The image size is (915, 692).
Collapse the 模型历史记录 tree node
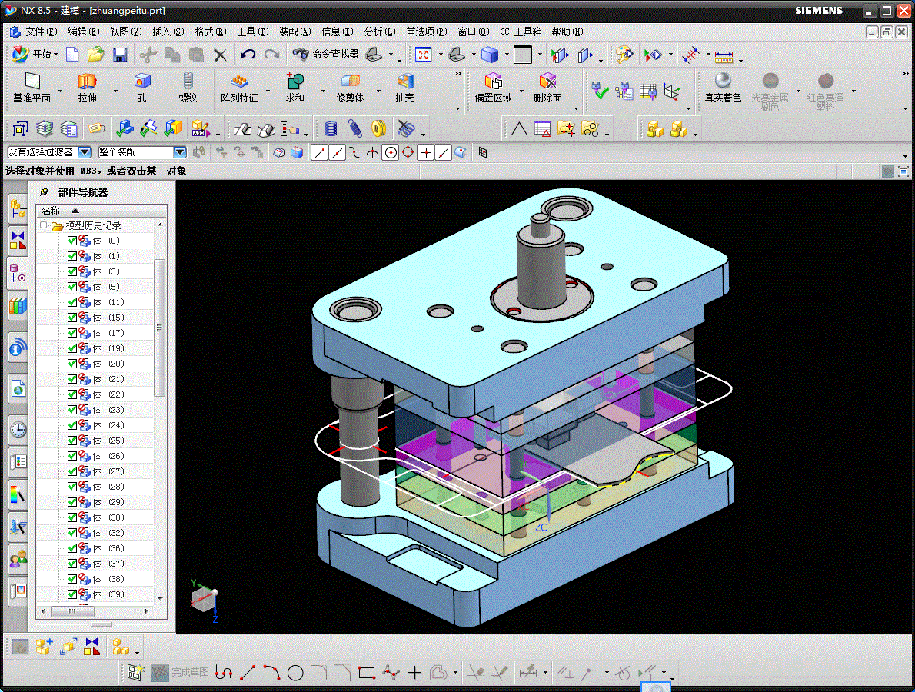tap(44, 225)
